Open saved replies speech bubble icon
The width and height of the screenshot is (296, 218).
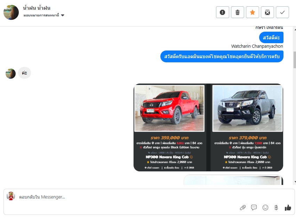[254, 208]
